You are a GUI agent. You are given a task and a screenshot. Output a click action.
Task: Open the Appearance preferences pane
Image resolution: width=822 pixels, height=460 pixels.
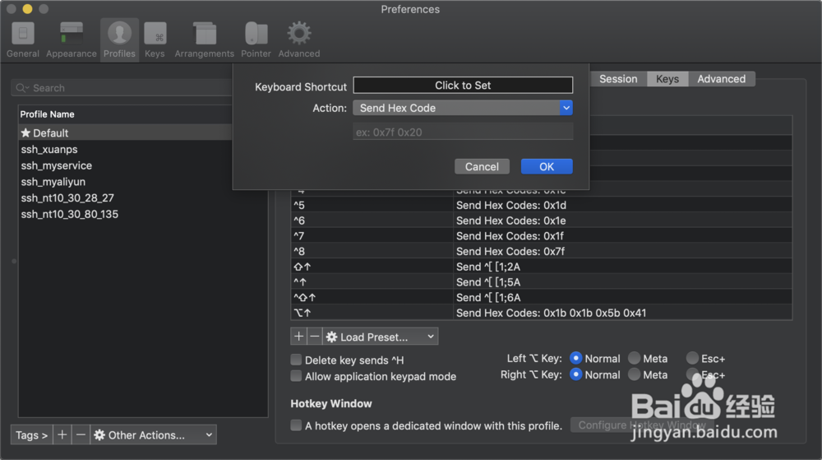tap(72, 39)
